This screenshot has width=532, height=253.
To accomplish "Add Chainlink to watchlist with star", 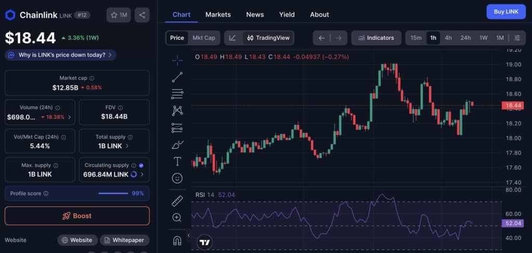I will tap(119, 15).
